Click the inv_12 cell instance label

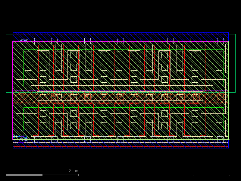point(20,136)
